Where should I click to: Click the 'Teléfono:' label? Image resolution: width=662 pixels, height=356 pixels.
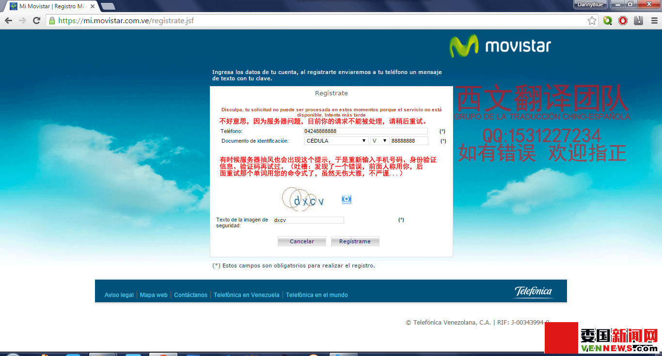pyautogui.click(x=231, y=132)
